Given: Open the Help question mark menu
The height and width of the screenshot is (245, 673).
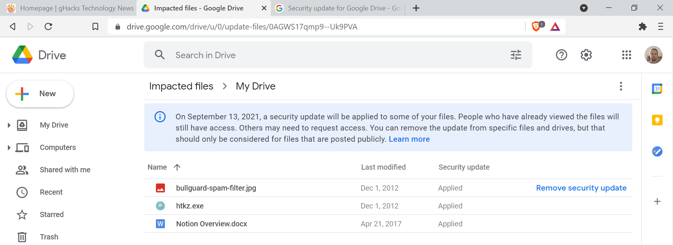Looking at the screenshot, I should [562, 55].
